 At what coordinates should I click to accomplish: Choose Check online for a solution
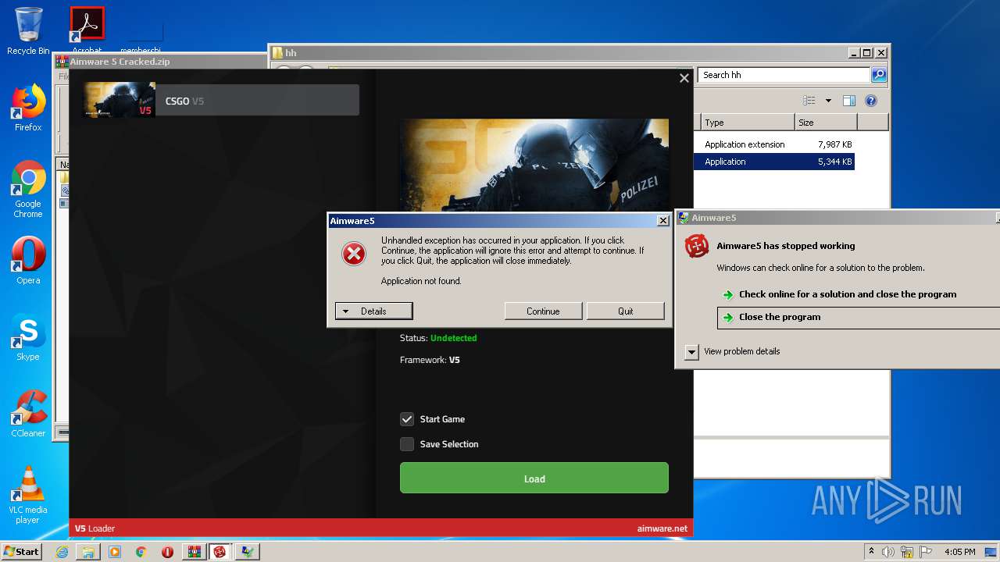(x=848, y=294)
